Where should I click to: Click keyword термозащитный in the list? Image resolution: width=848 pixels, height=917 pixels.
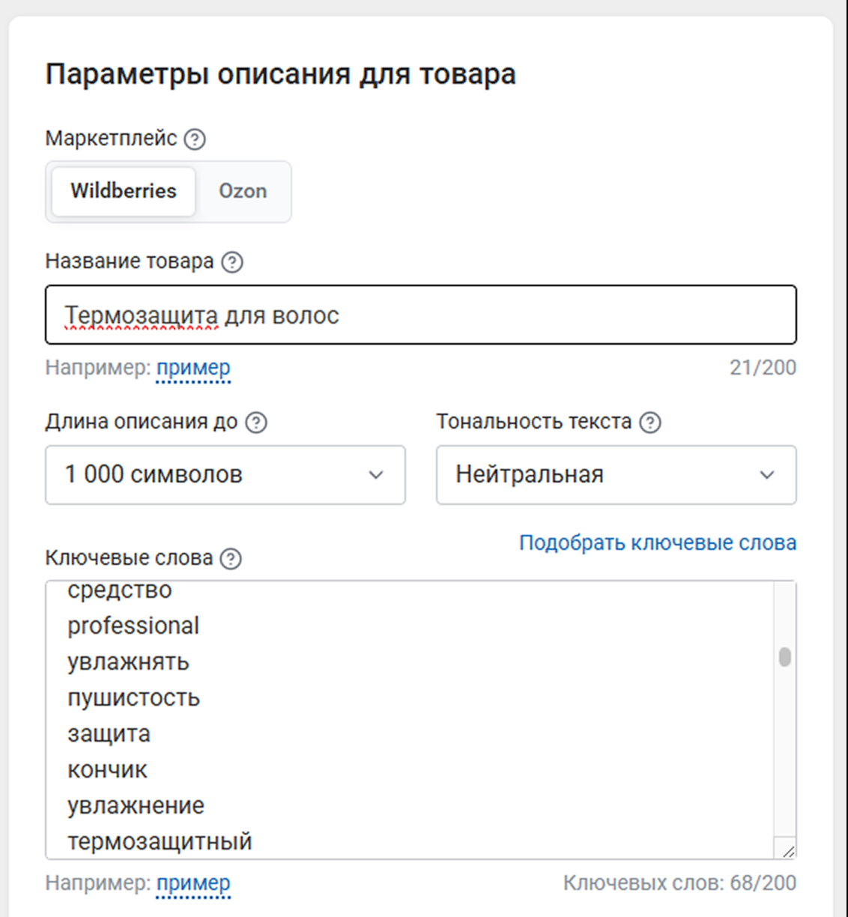[160, 841]
